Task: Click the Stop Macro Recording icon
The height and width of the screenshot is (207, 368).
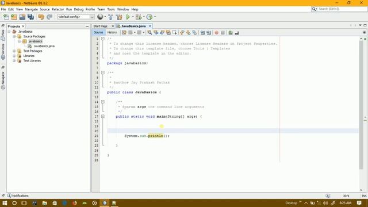Action: [223, 33]
